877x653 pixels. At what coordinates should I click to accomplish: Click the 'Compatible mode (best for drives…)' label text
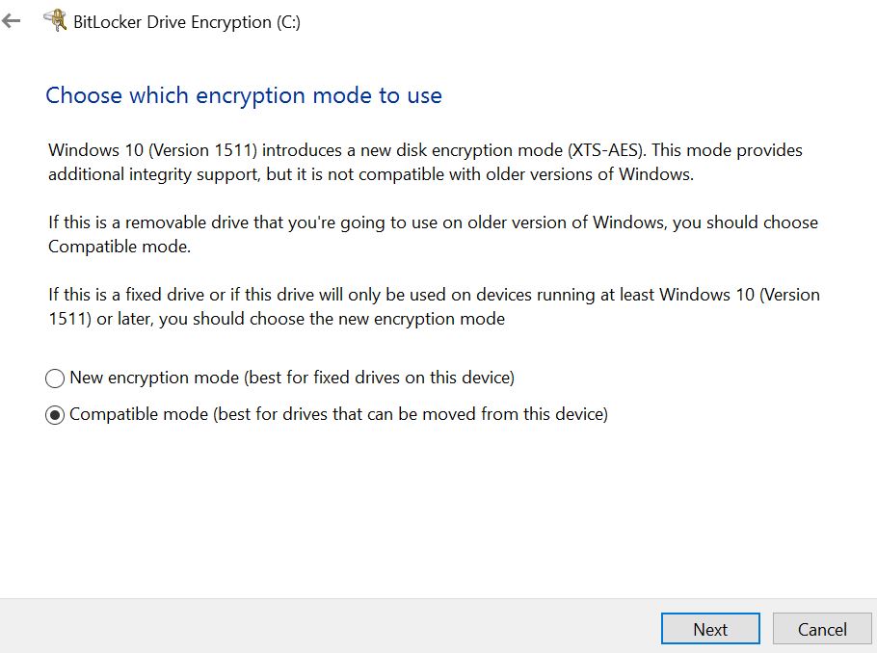point(338,414)
